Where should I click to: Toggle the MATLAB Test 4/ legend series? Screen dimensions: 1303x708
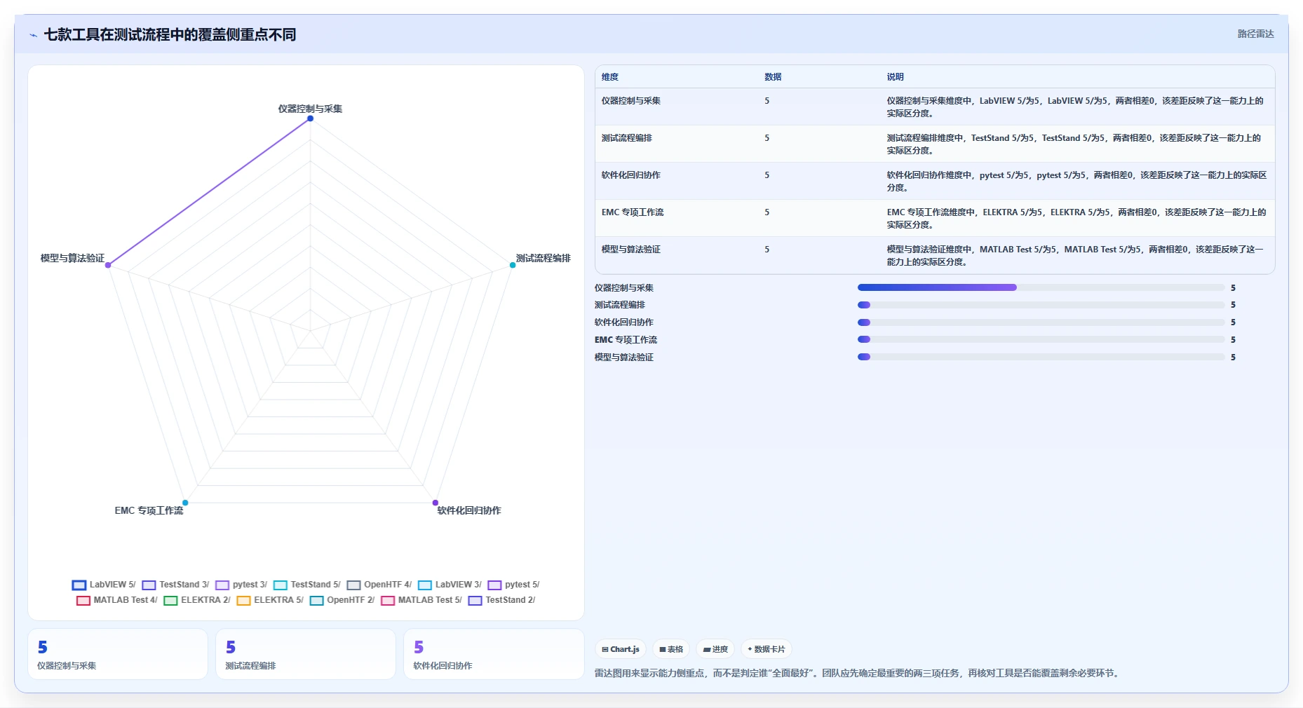(117, 600)
